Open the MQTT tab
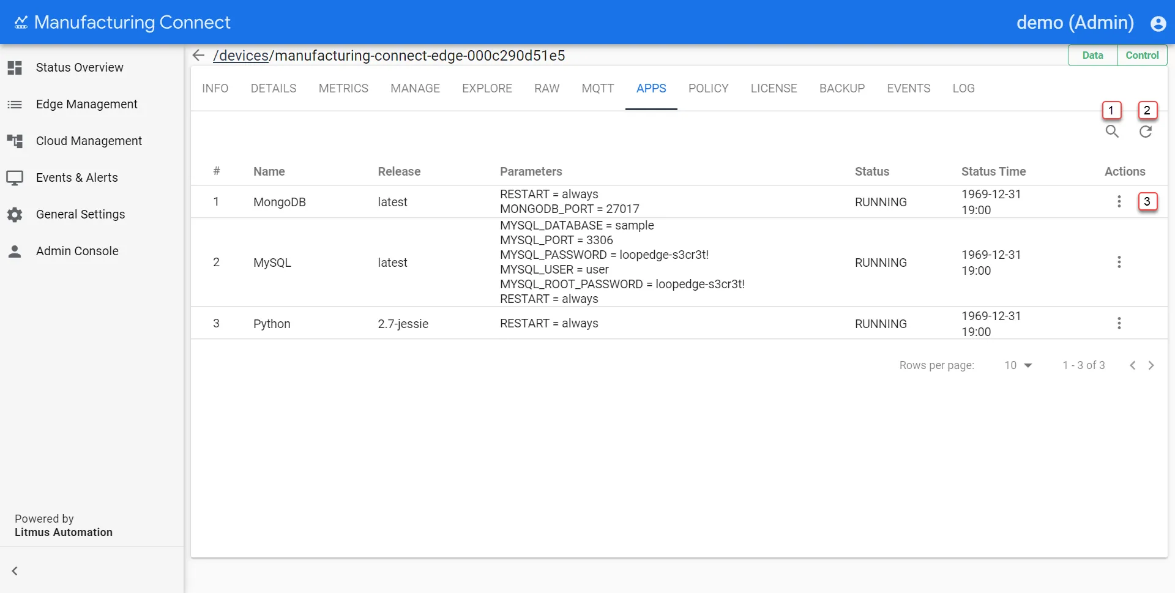Viewport: 1175px width, 593px height. coord(598,89)
